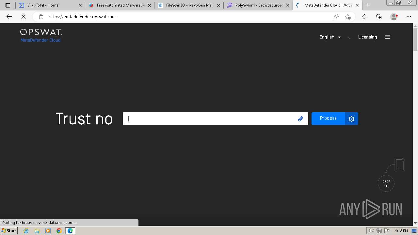Click the Drop File area
Image resolution: width=418 pixels, height=235 pixels.
coord(386,183)
